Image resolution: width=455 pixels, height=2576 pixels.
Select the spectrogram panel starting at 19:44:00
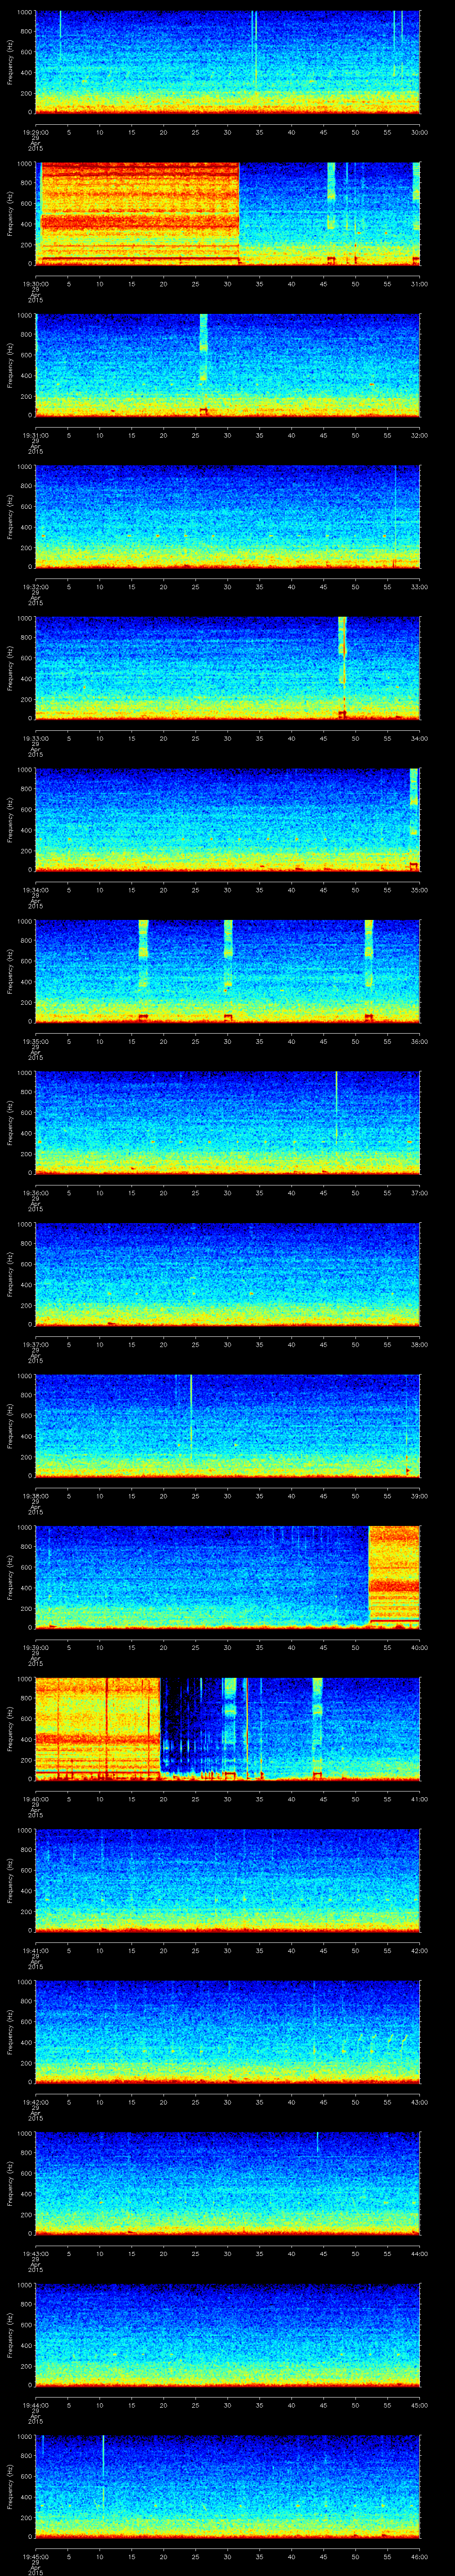point(227,2335)
